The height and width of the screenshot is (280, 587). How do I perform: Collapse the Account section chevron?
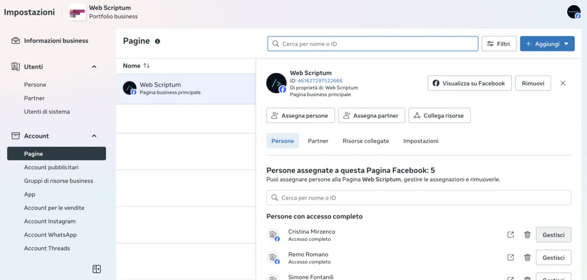point(94,136)
